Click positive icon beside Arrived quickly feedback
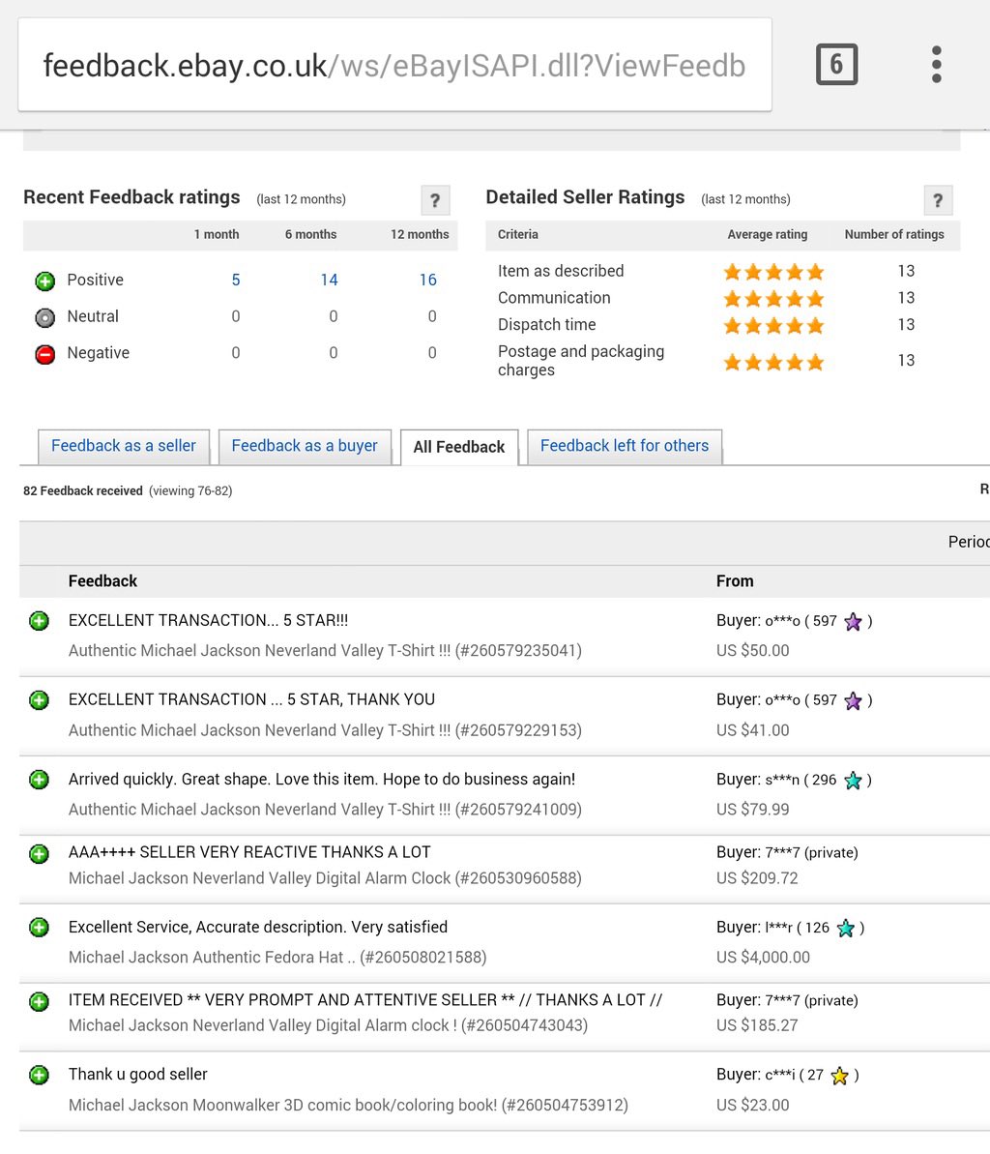990x1154 pixels. click(x=39, y=780)
